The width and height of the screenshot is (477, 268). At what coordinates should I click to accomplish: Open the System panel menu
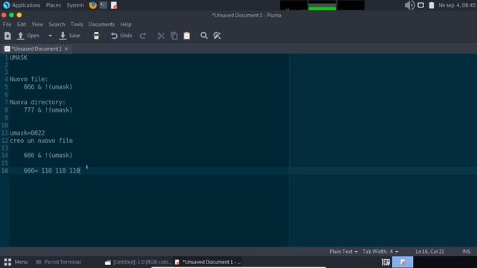click(75, 5)
